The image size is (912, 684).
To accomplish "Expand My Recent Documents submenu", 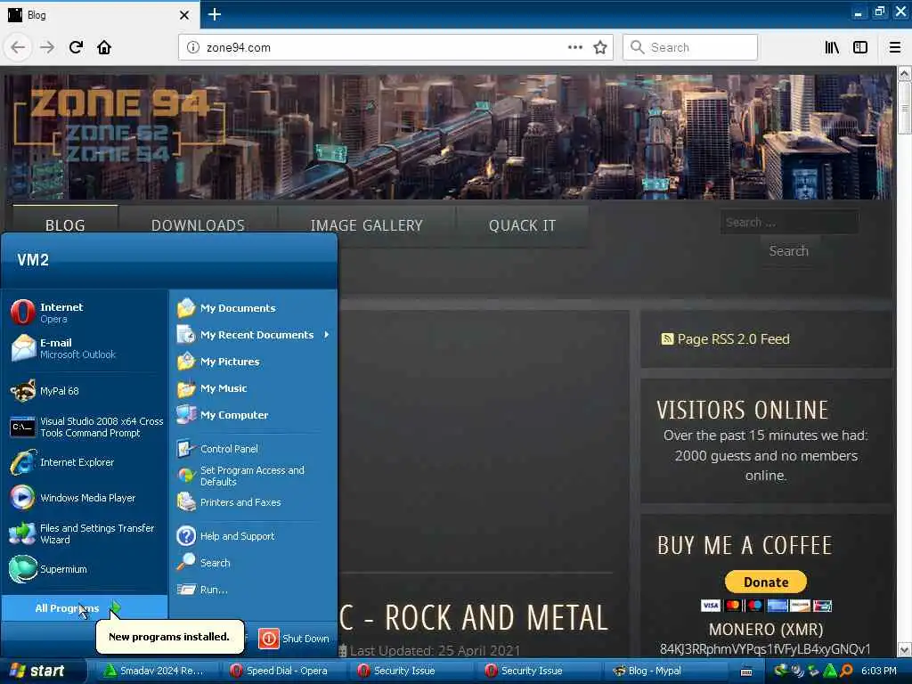I will pyautogui.click(x=253, y=335).
